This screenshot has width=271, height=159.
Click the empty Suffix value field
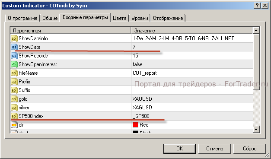192,90
